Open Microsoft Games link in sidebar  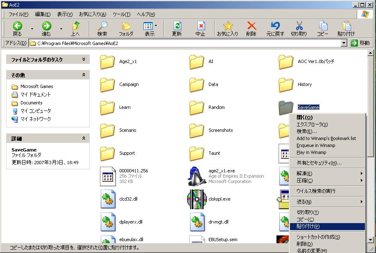37,86
